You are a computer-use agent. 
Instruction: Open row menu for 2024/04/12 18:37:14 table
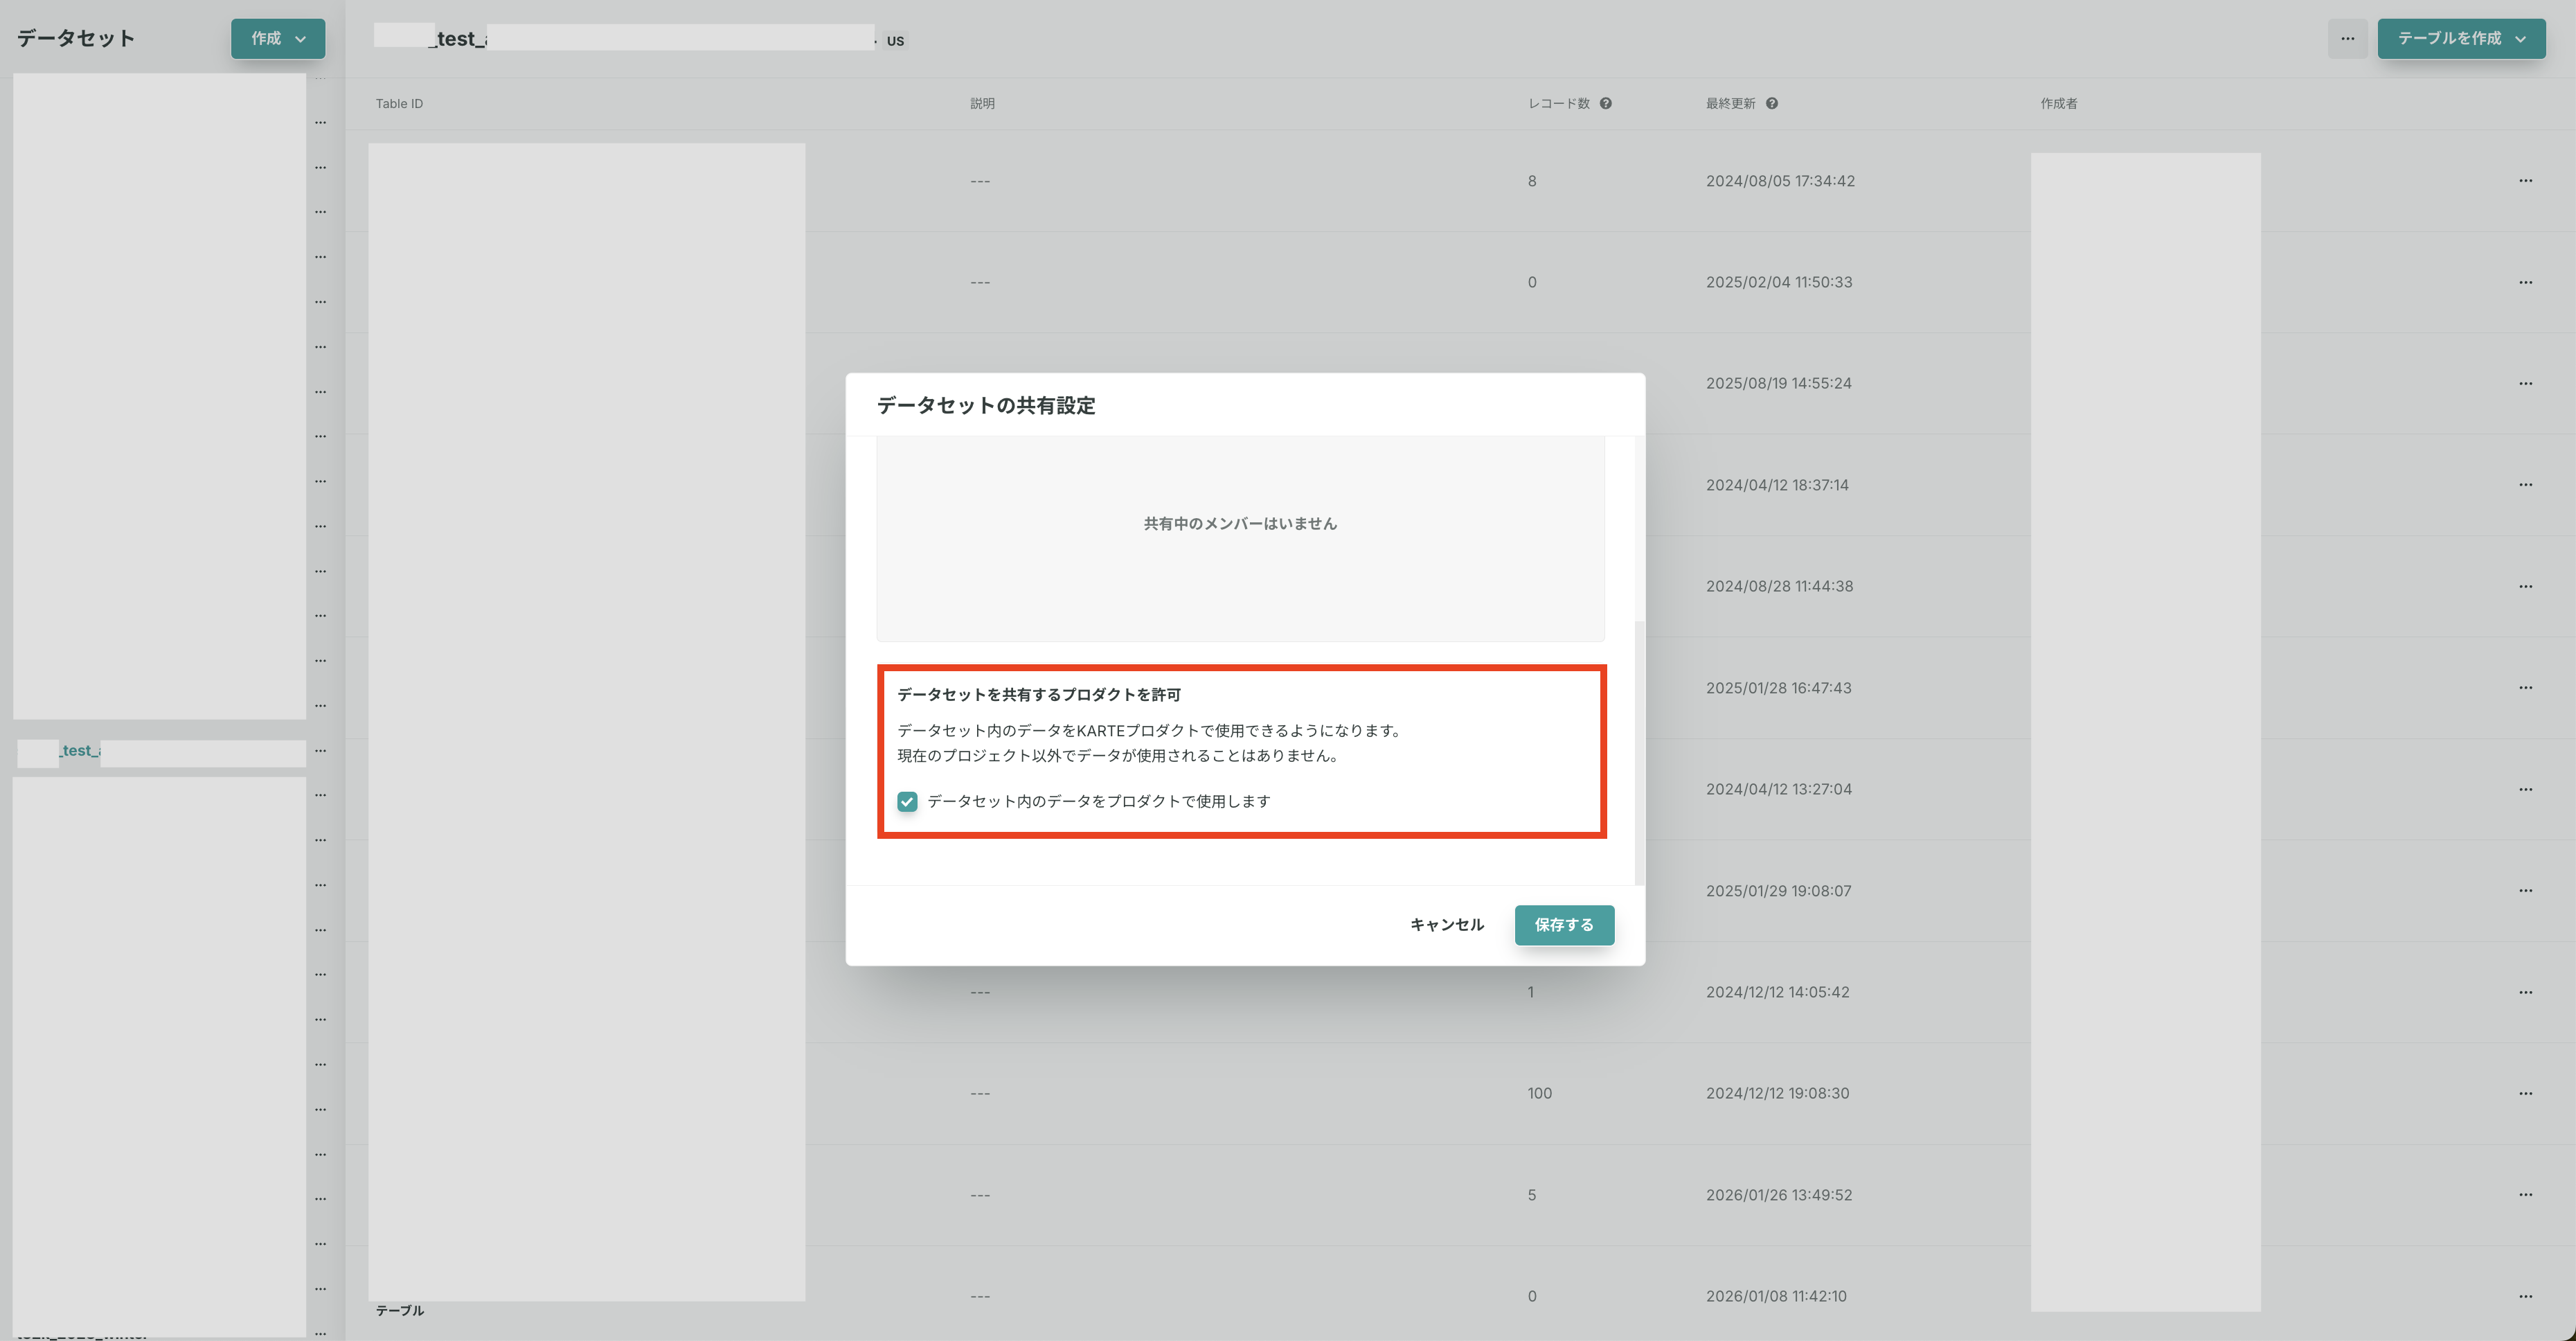(2525, 485)
